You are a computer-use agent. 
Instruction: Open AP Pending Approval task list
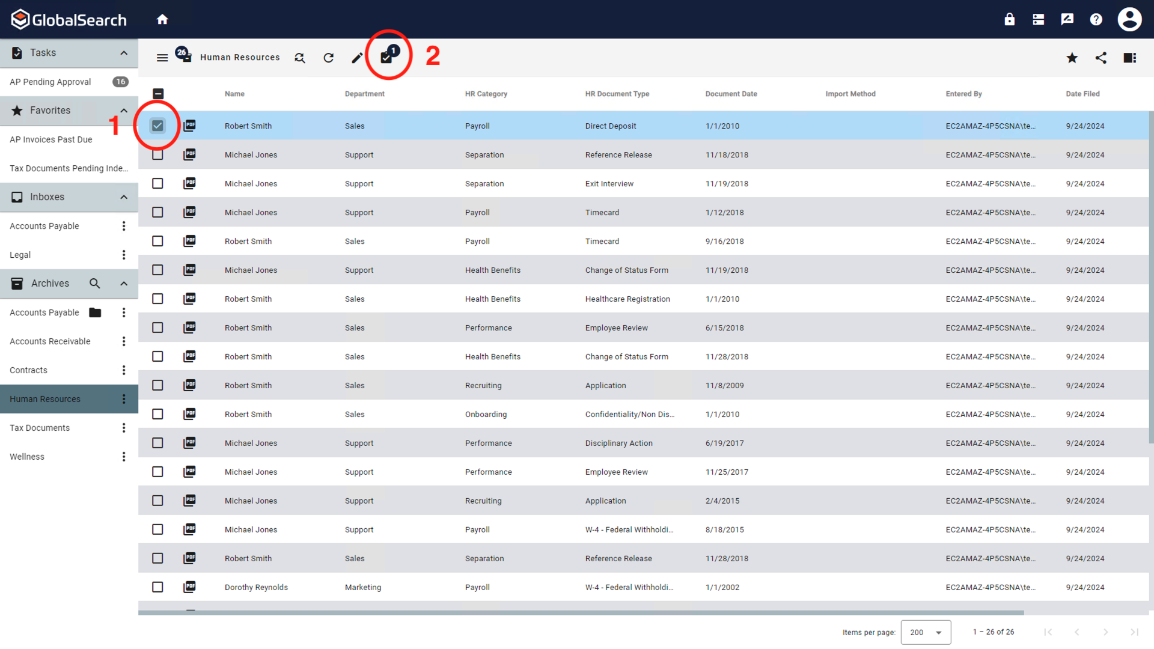pos(50,82)
